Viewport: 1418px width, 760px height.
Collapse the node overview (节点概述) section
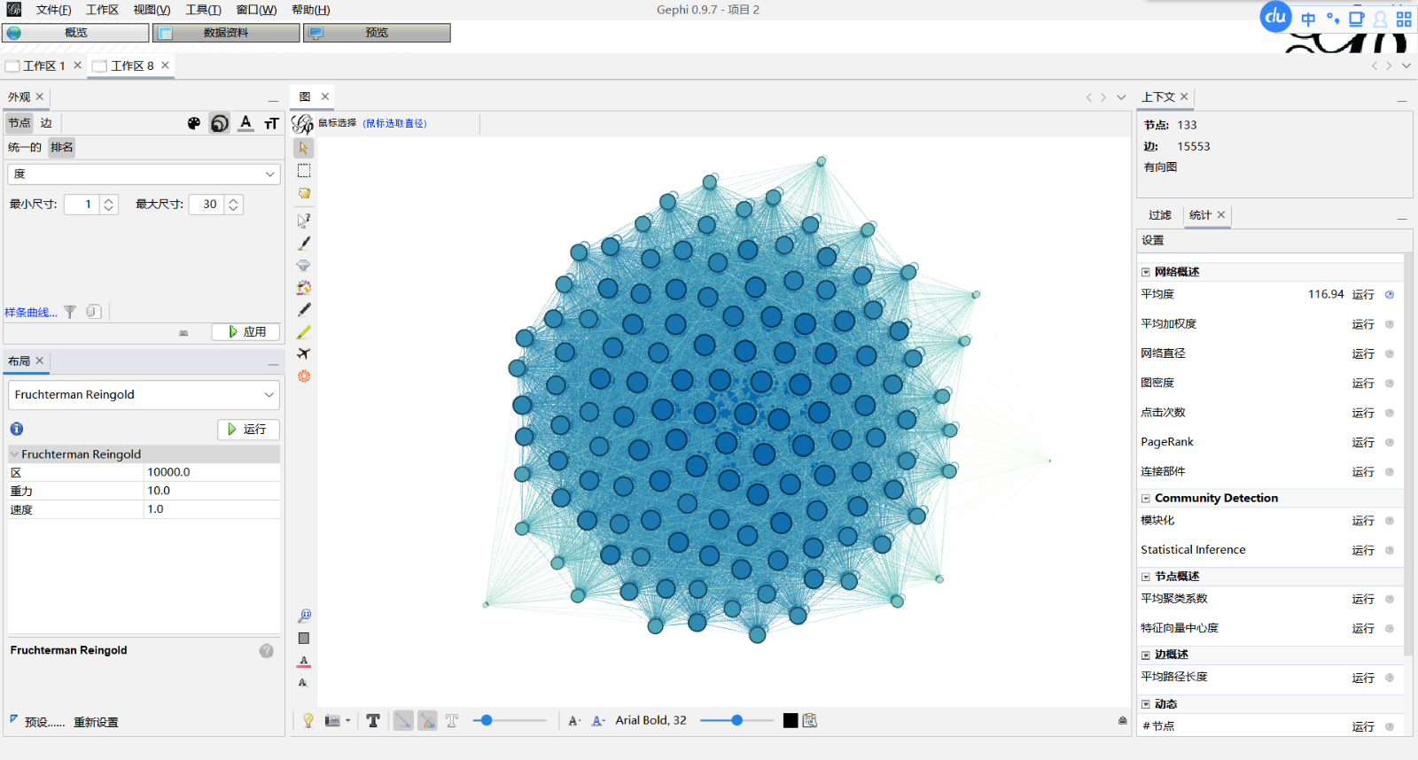tap(1146, 577)
